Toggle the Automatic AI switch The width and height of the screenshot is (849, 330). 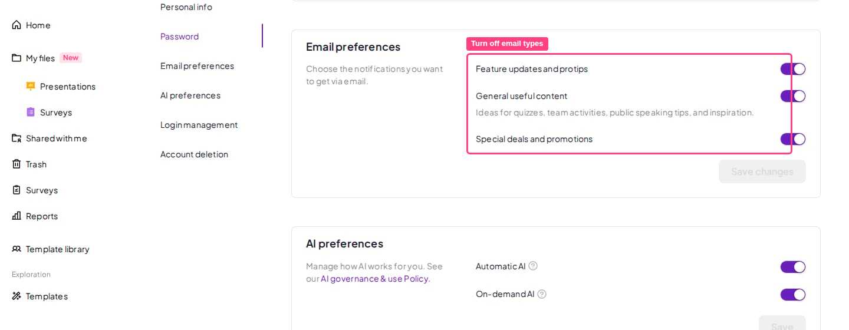point(793,267)
